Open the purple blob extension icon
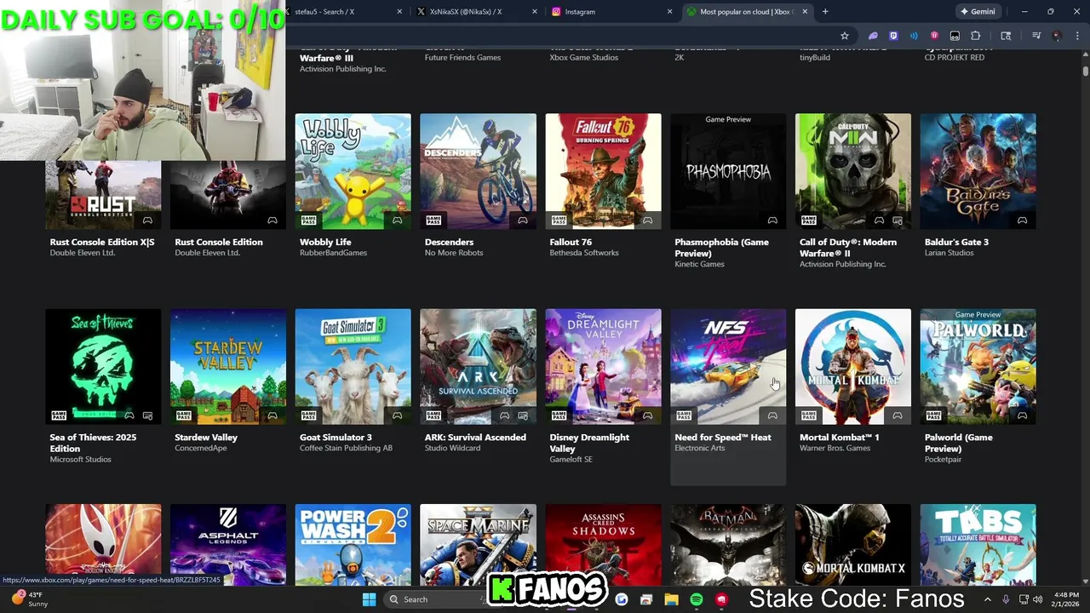Screen dimensions: 1090x613 coord(873,36)
